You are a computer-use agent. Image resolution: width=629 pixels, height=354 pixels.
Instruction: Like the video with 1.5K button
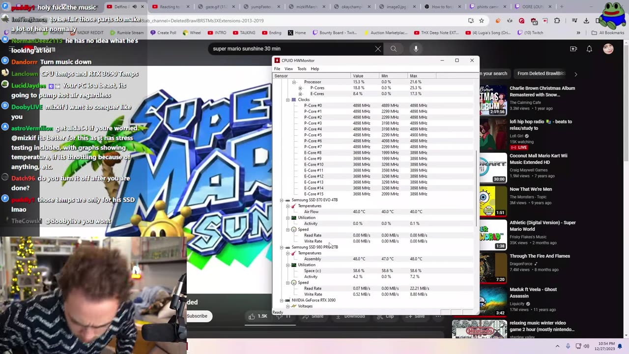(258, 316)
